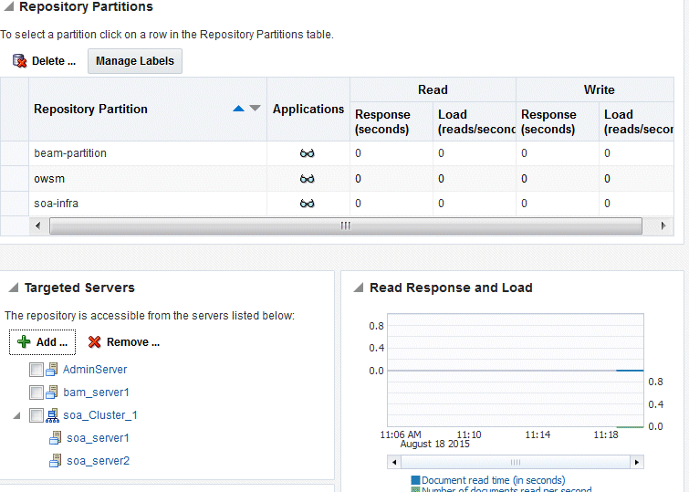Viewport: 689px width, 492px height.
Task: Collapse the Targeted Servers section
Action: (x=14, y=288)
